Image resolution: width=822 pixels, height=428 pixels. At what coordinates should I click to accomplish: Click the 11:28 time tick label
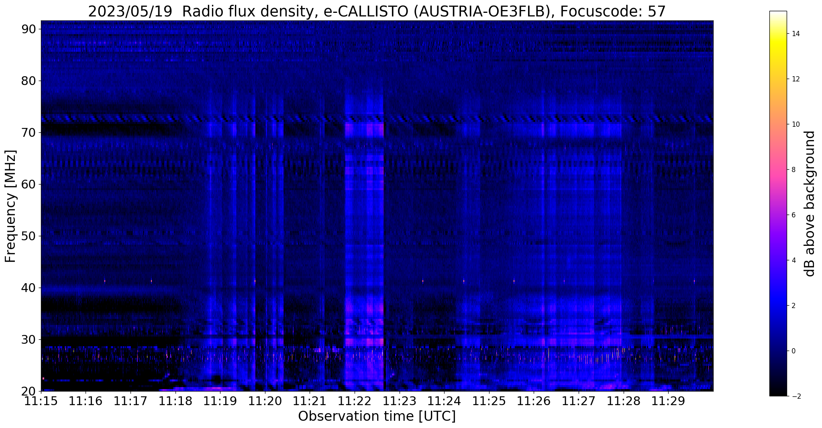click(x=624, y=401)
